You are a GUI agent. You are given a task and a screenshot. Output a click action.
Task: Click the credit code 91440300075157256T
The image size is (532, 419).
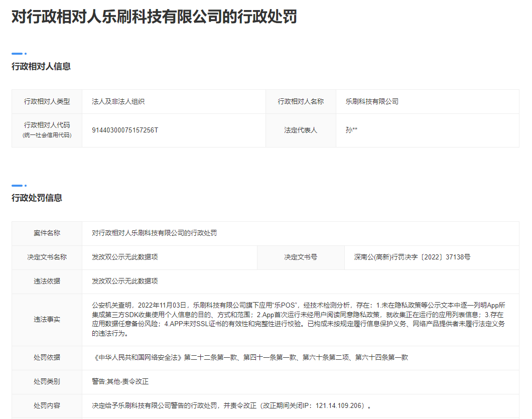(125, 130)
